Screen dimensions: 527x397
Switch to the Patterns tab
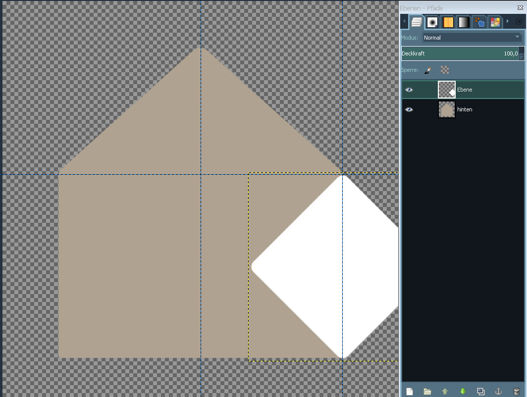448,22
